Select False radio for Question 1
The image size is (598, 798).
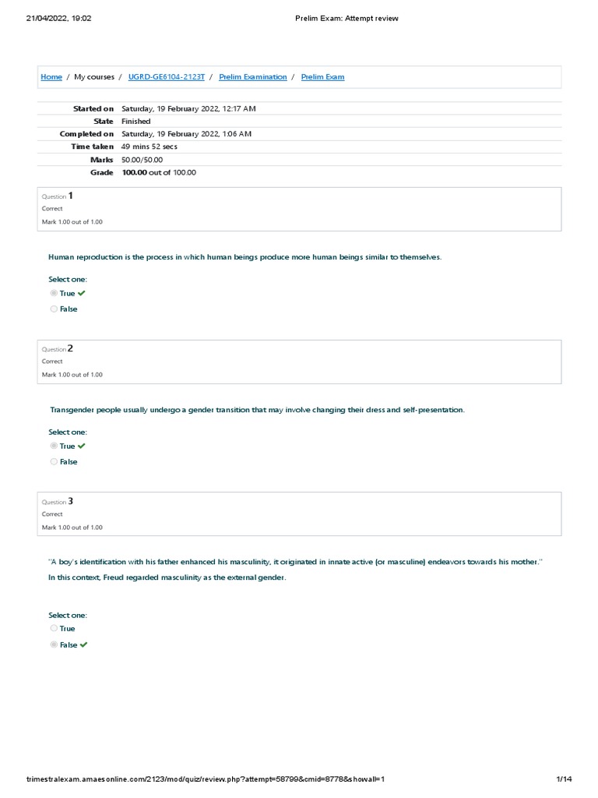pyautogui.click(x=54, y=309)
